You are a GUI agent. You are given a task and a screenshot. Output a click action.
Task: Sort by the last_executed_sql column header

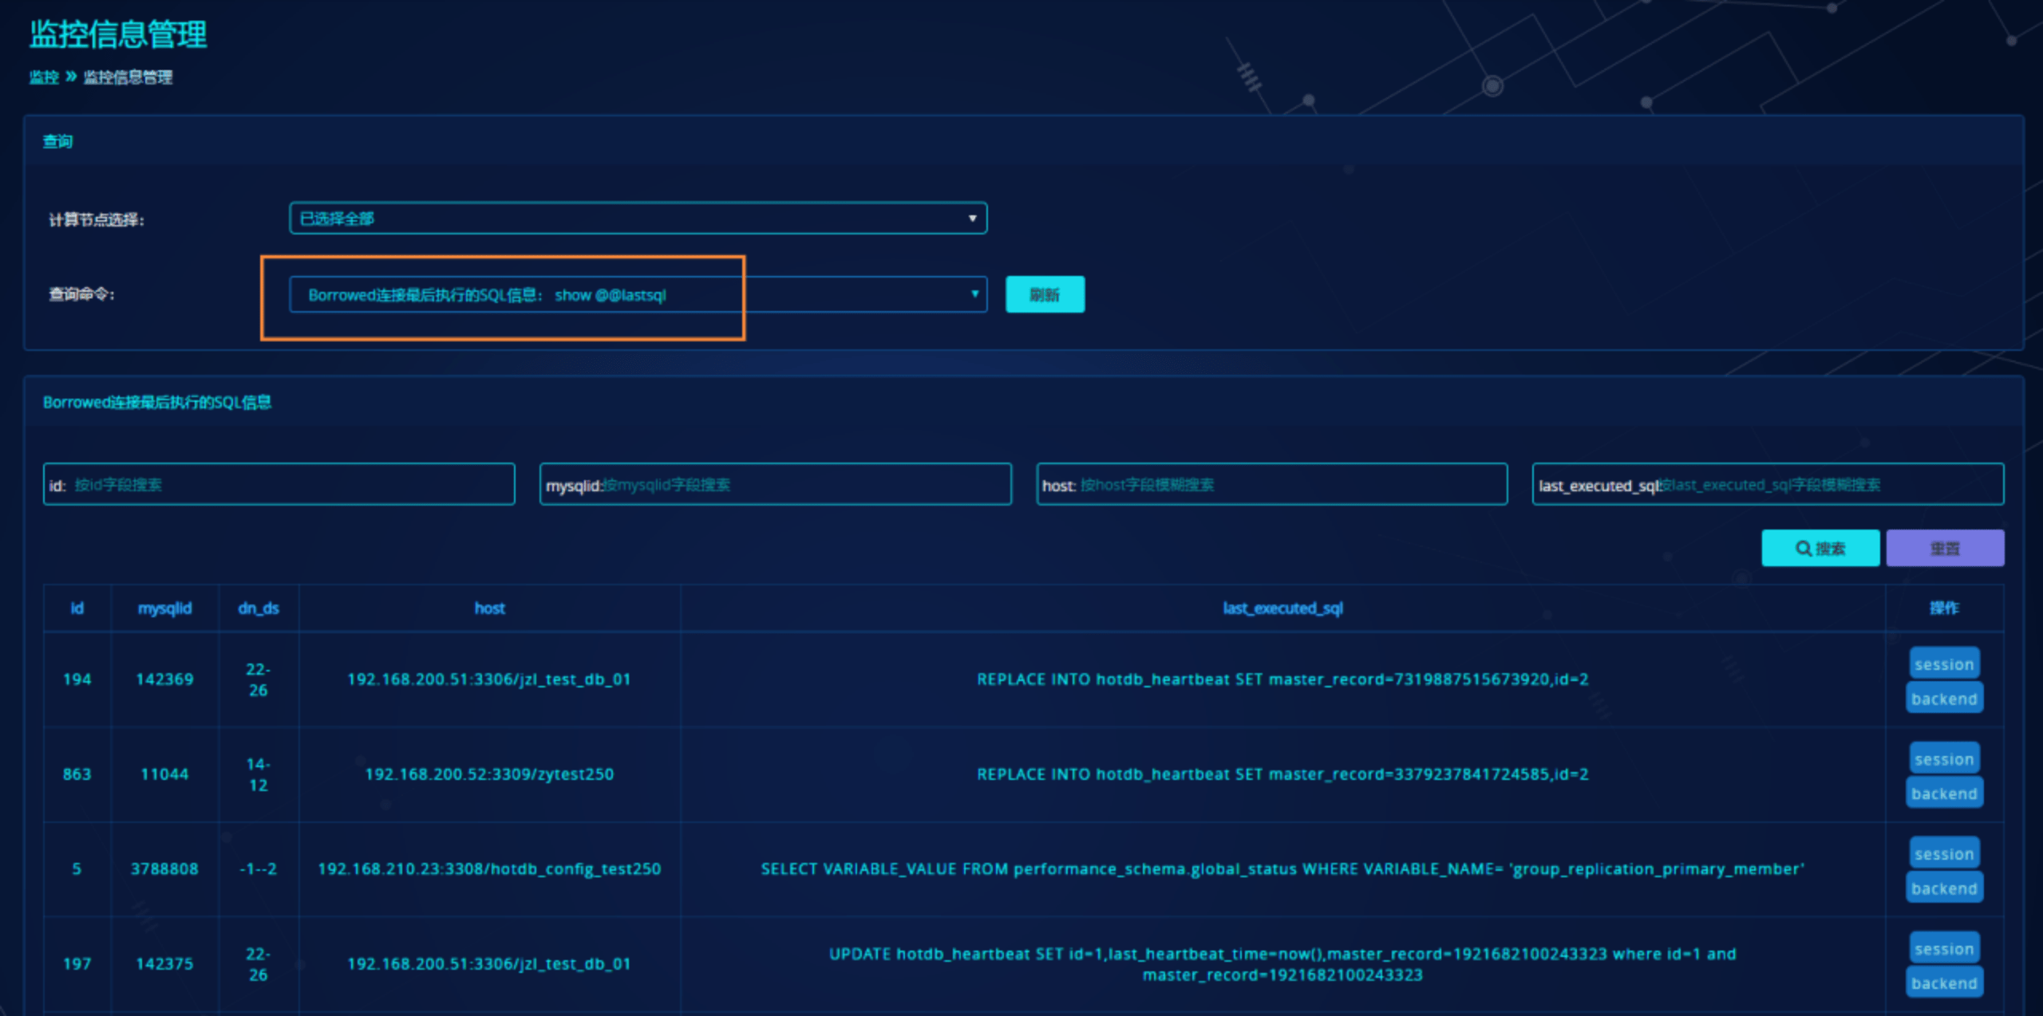[1282, 608]
